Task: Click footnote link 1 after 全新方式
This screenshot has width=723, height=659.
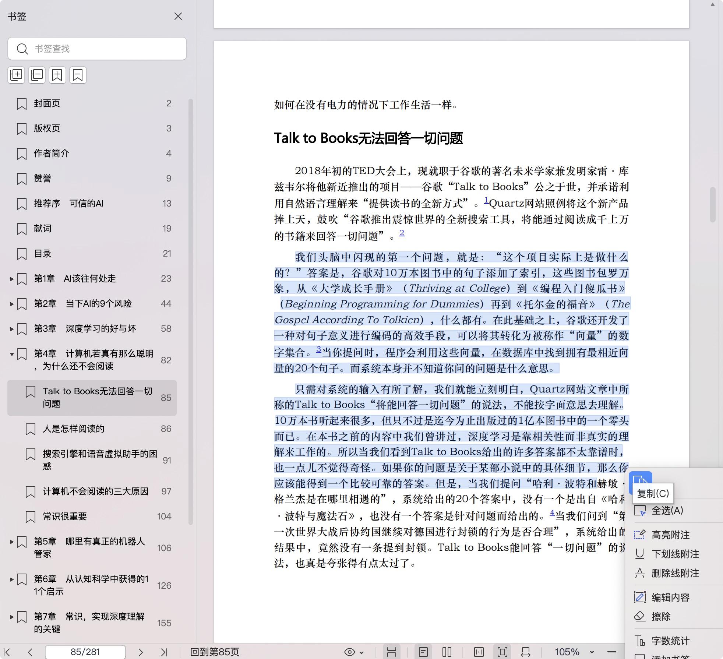Action: click(486, 200)
